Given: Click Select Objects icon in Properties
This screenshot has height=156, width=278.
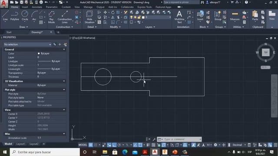Looking at the screenshot, I should pyautogui.click(x=60, y=44).
